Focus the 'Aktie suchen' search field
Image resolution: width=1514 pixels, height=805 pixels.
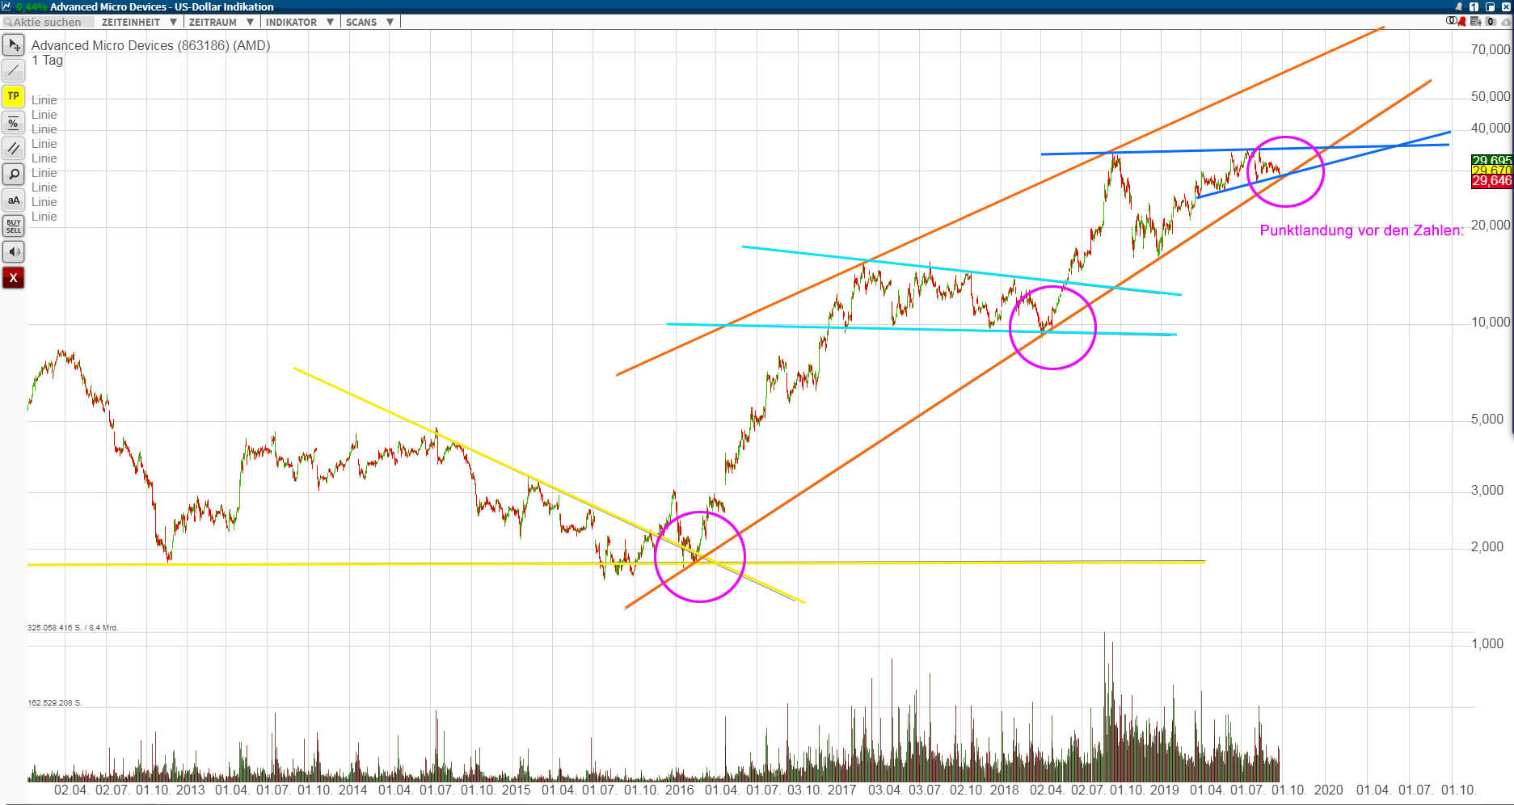pyautogui.click(x=48, y=22)
